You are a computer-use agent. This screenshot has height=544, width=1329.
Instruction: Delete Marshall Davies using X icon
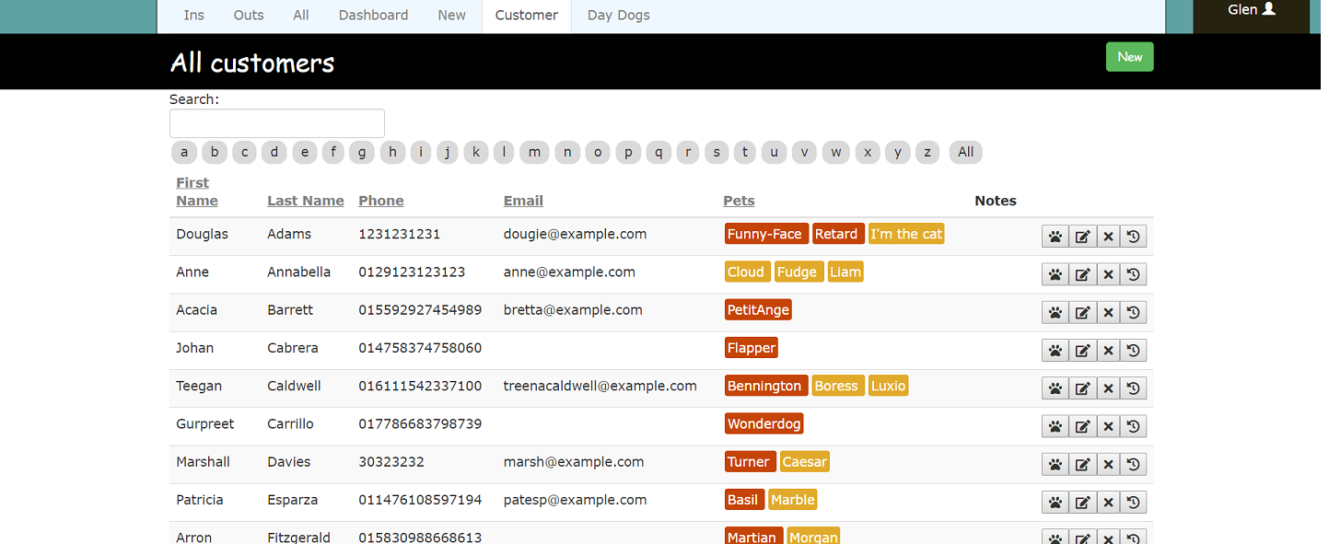point(1109,464)
